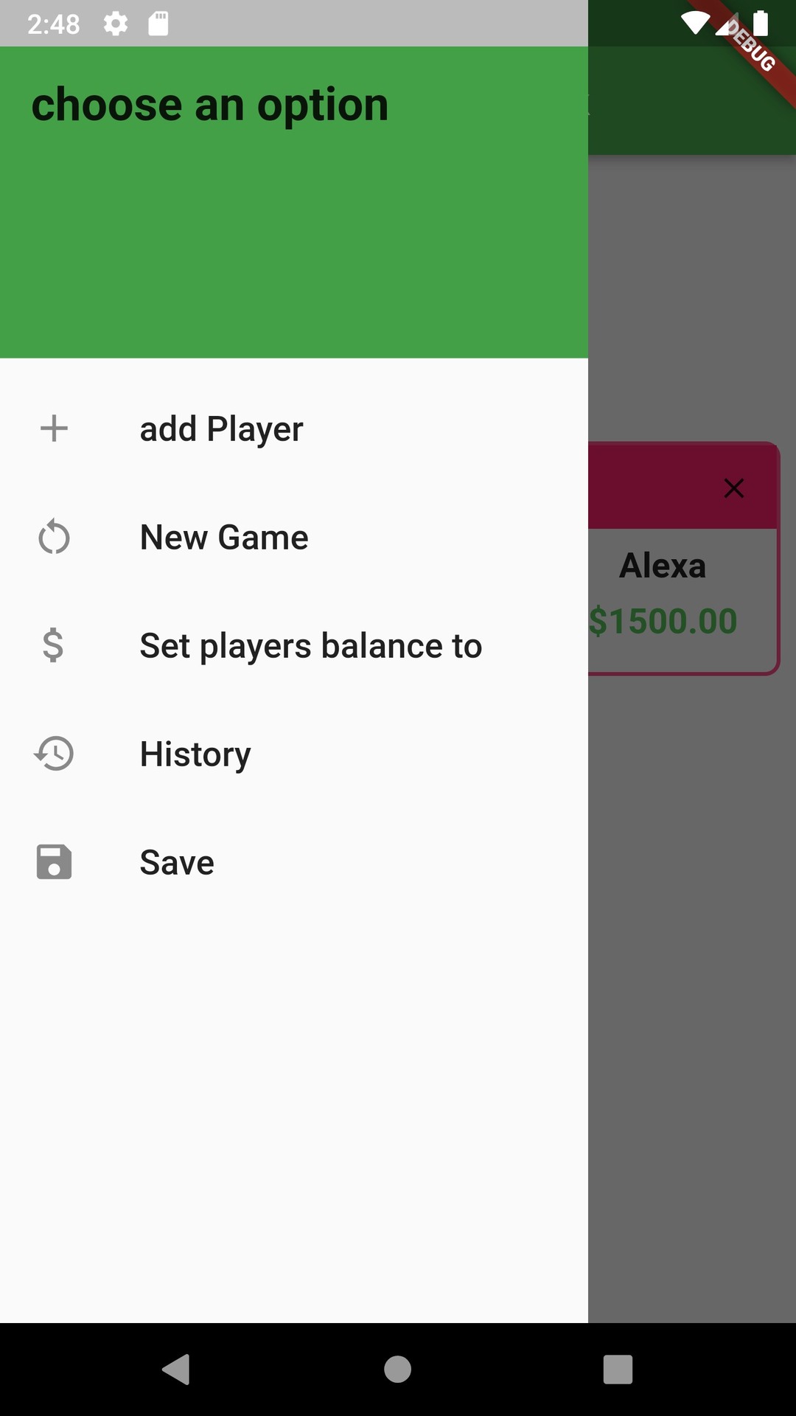Viewport: 796px width, 1416px height.
Task: Tap Alexa's player name
Action: tap(663, 566)
